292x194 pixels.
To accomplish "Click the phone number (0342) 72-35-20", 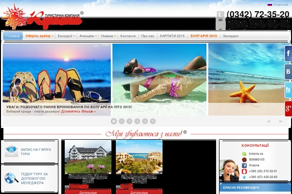I will 258,14.
